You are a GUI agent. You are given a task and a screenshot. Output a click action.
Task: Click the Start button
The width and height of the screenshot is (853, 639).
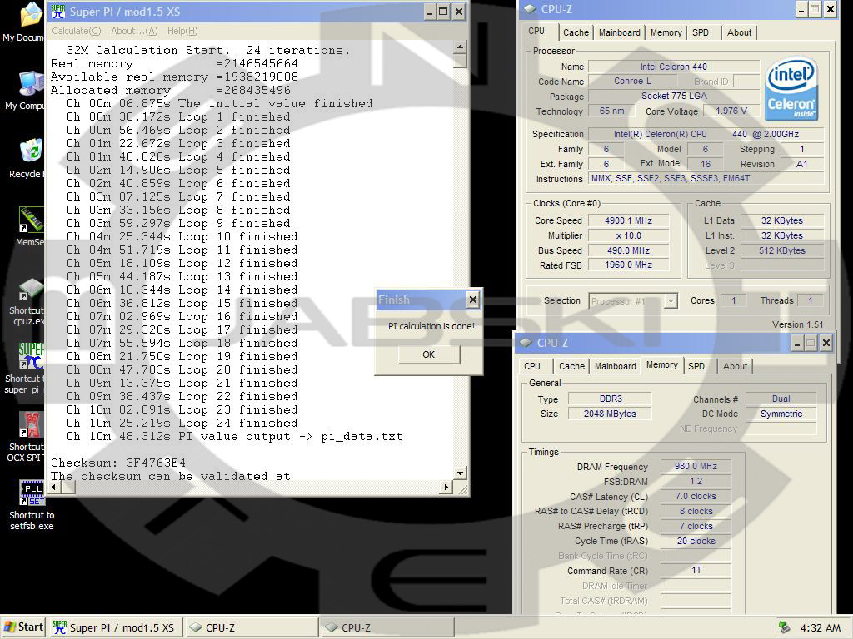(23, 627)
